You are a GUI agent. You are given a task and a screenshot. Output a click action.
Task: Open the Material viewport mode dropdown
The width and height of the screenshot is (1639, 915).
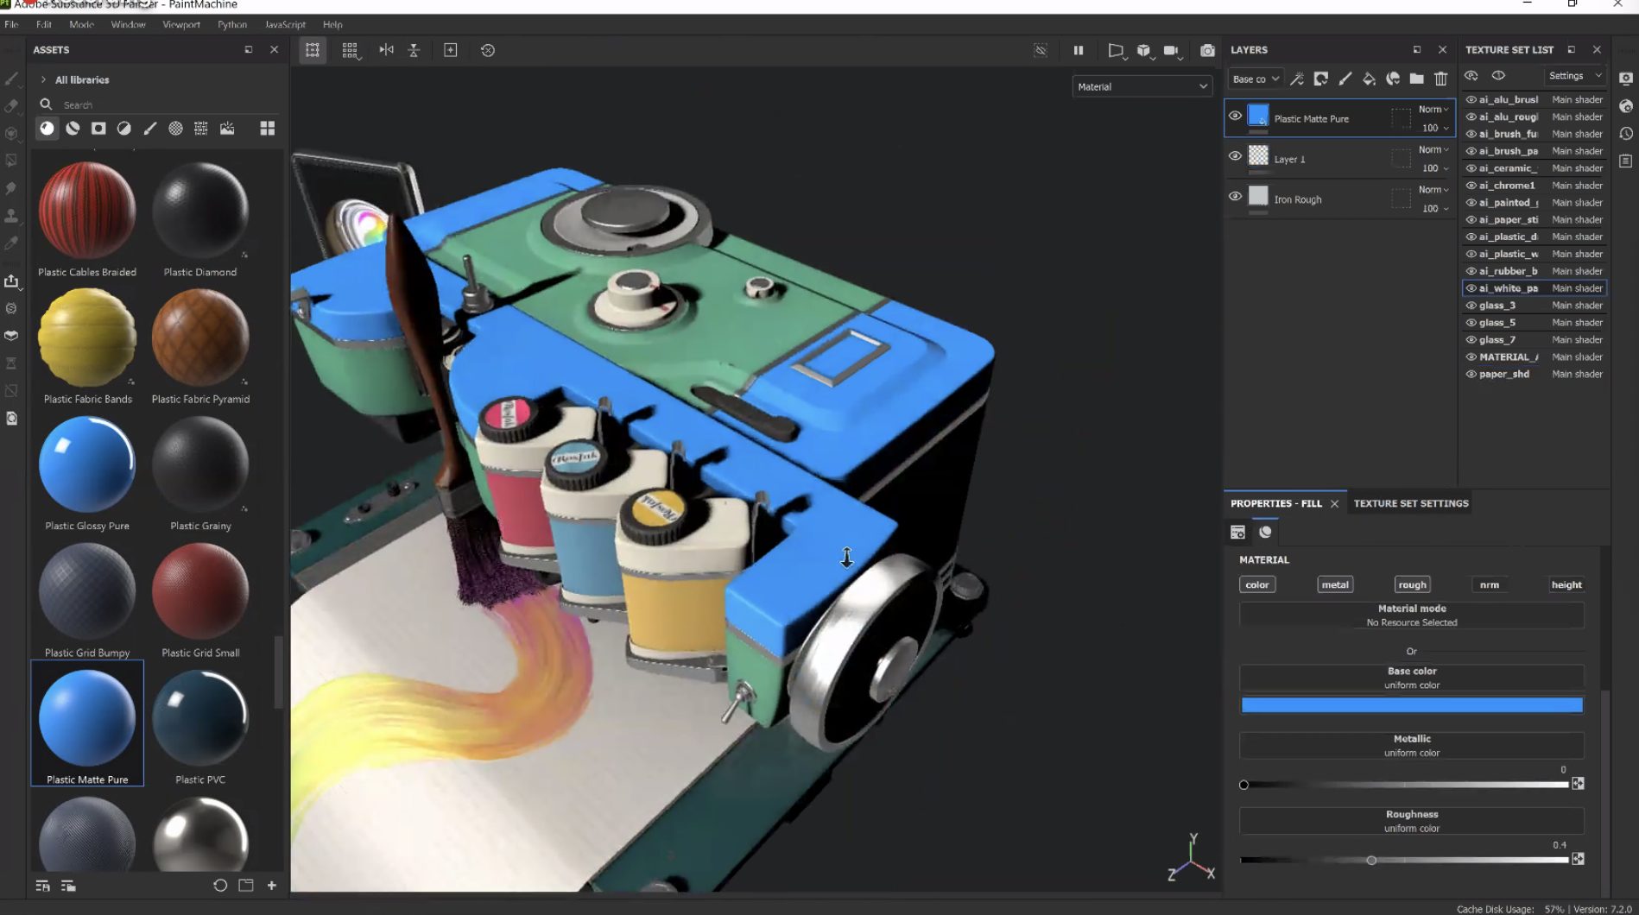coord(1142,86)
